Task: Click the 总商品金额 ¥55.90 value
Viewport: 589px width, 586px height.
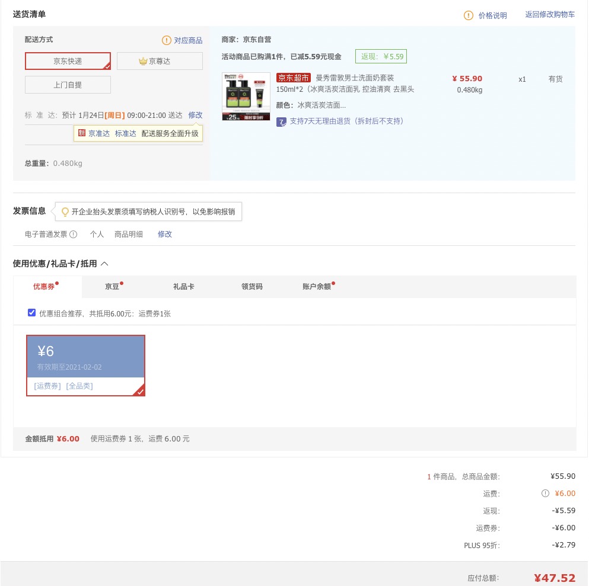Action: (563, 476)
